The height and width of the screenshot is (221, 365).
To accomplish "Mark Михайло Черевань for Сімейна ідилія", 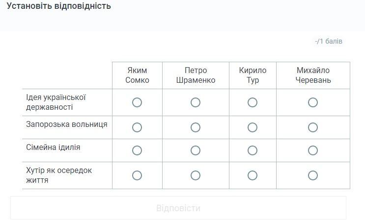I will tap(313, 150).
